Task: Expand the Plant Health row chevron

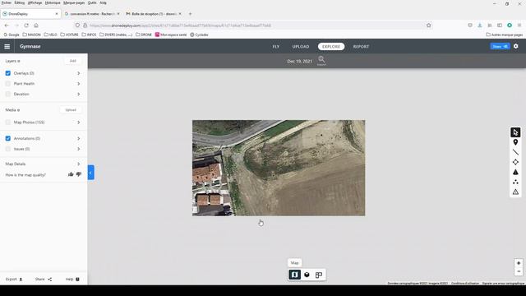Action: [x=79, y=84]
